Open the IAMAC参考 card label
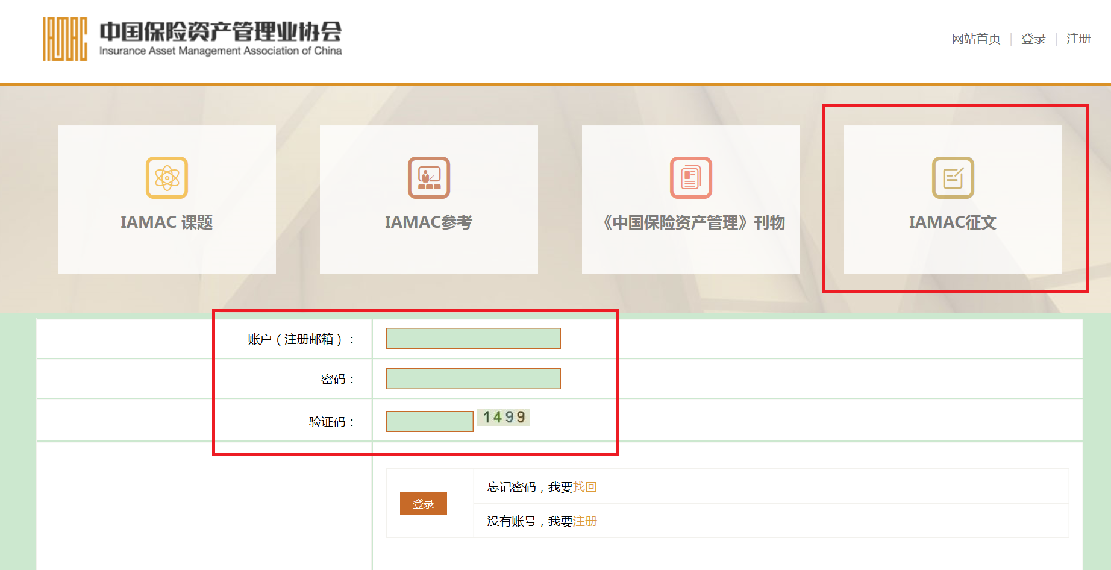 click(429, 222)
